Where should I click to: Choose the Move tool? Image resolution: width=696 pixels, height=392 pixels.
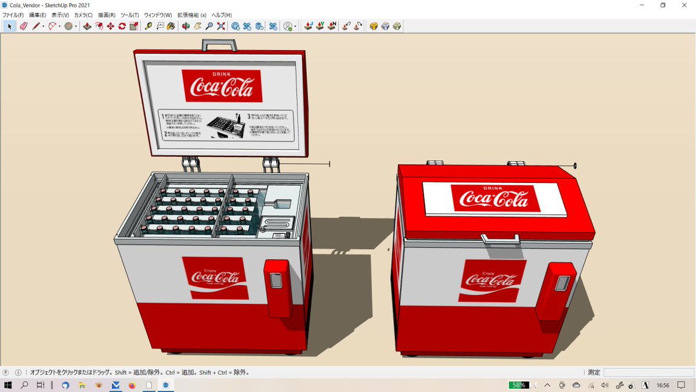(x=110, y=26)
